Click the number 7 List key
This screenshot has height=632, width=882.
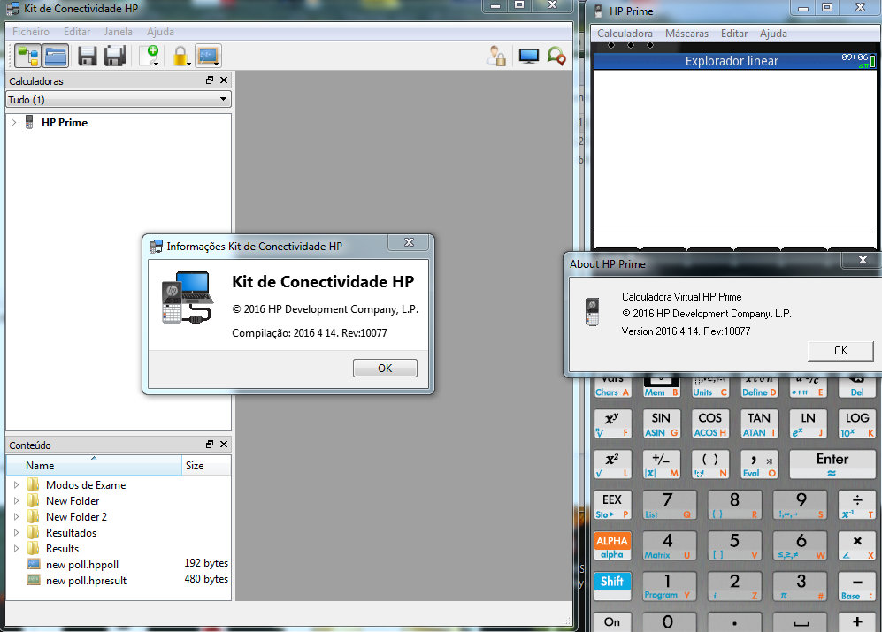tap(670, 505)
